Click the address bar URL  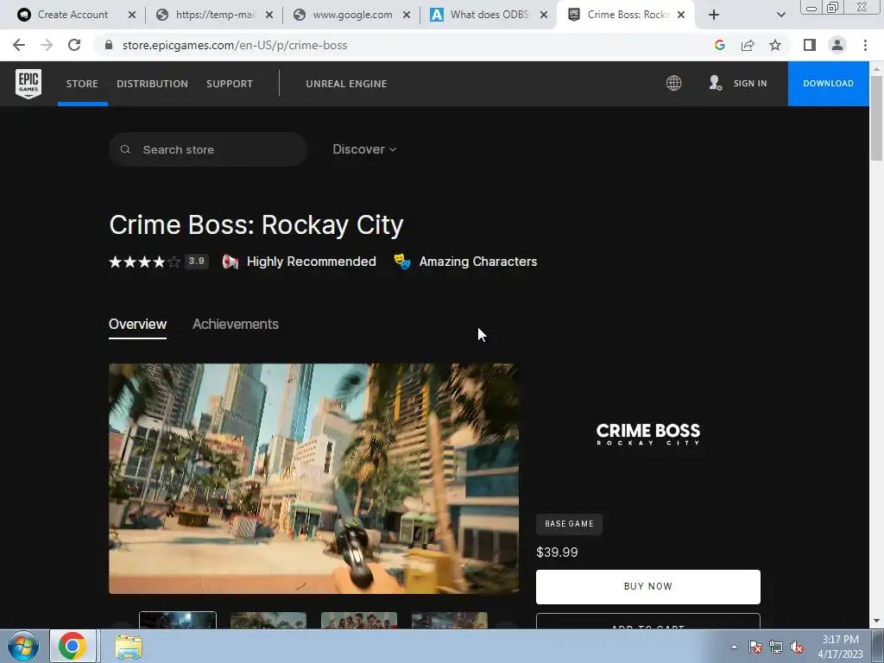coord(235,45)
